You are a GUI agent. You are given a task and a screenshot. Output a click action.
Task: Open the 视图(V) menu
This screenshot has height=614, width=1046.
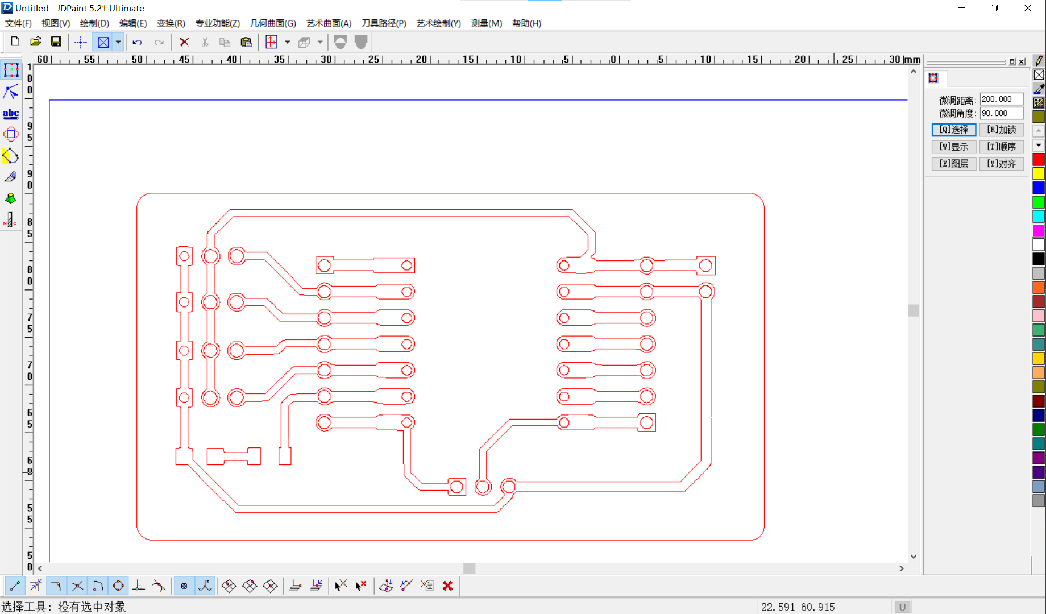(56, 23)
